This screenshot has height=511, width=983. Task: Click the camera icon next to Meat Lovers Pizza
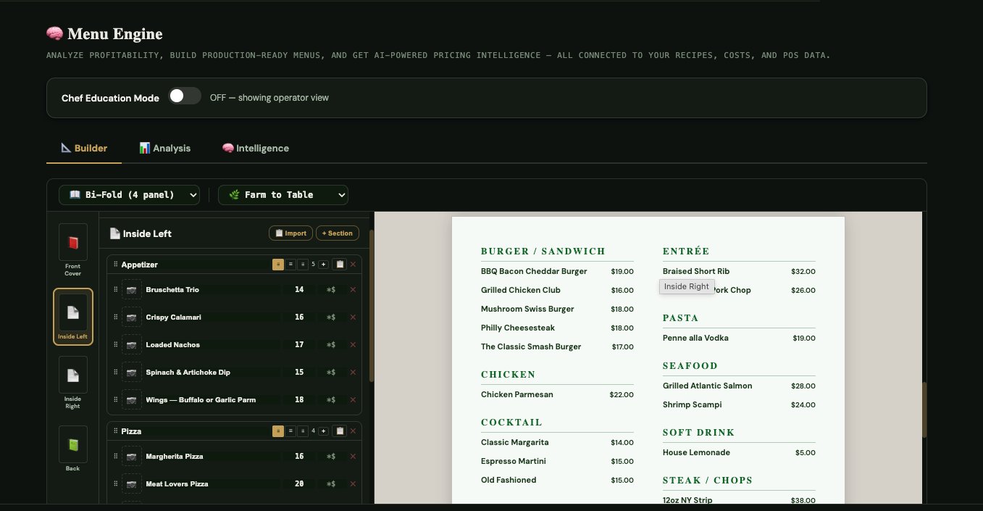[x=132, y=484]
